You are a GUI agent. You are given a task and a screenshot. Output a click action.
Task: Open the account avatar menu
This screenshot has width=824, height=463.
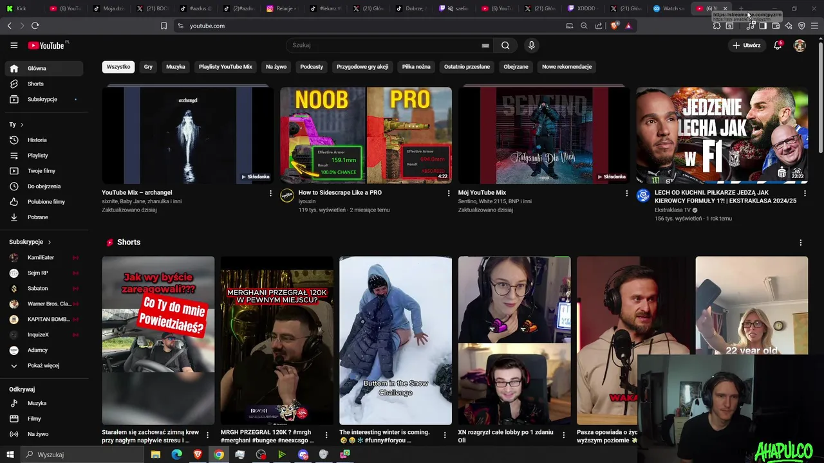point(800,45)
